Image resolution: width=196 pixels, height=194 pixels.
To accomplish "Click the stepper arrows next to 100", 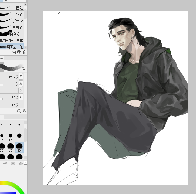I will pos(17,84).
